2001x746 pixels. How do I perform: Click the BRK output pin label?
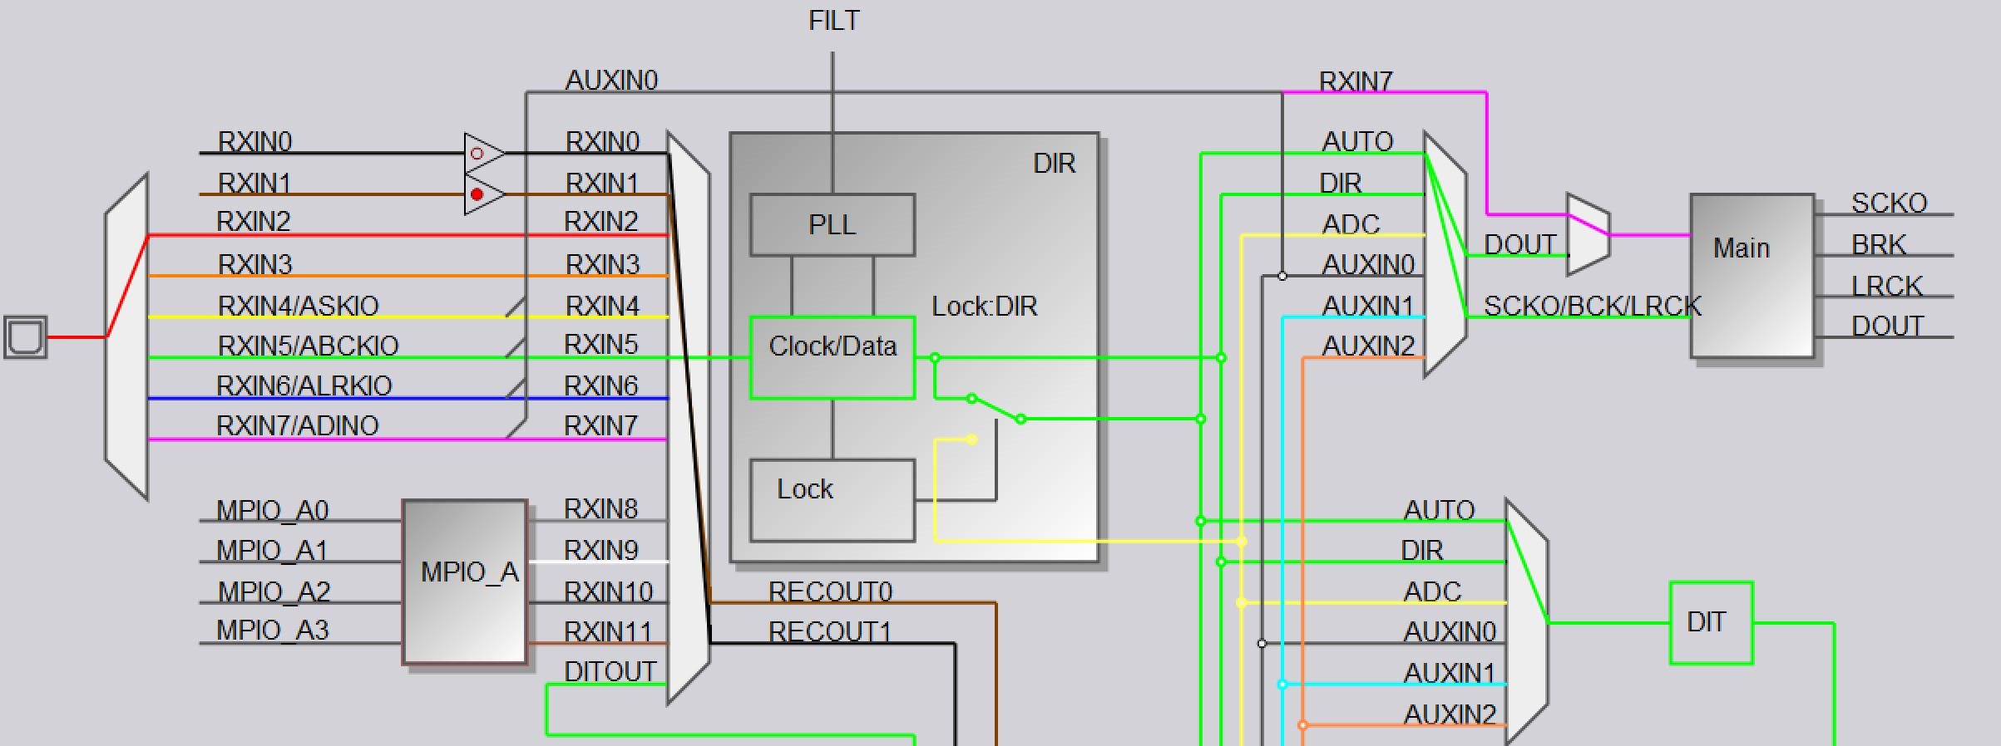(x=1879, y=245)
